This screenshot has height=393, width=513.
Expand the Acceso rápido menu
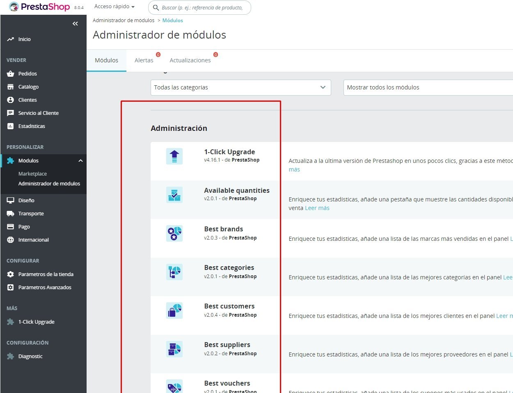pyautogui.click(x=115, y=7)
